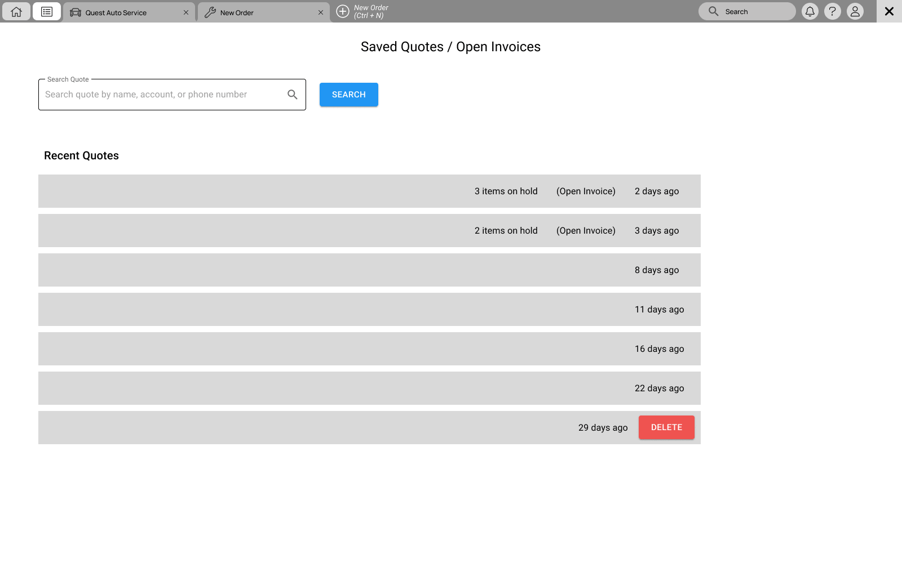Open the list view icon tab
902x563 pixels.
pyautogui.click(x=47, y=12)
